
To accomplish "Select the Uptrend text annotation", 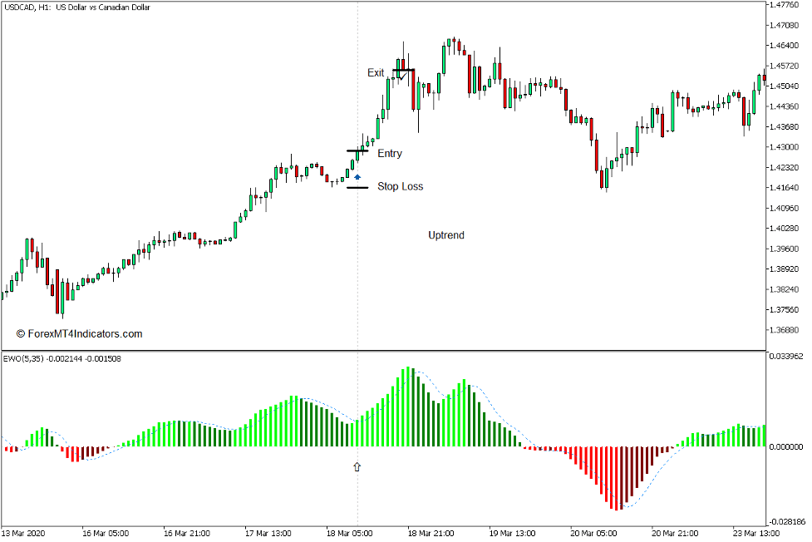I will 445,235.
